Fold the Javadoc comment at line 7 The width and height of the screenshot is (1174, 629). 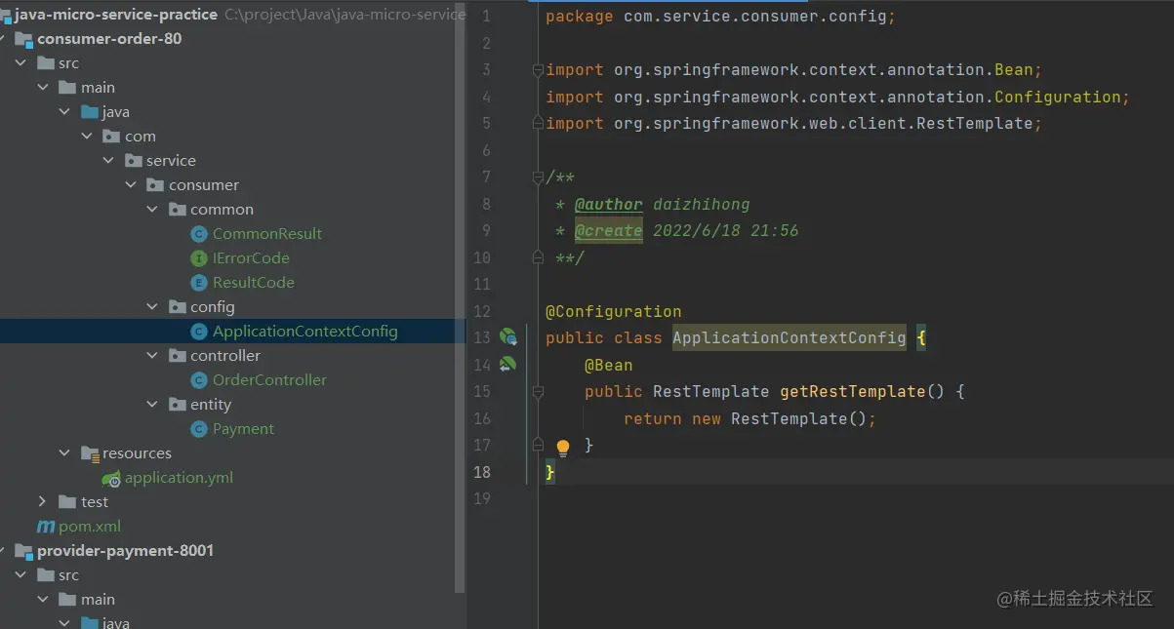pos(538,177)
